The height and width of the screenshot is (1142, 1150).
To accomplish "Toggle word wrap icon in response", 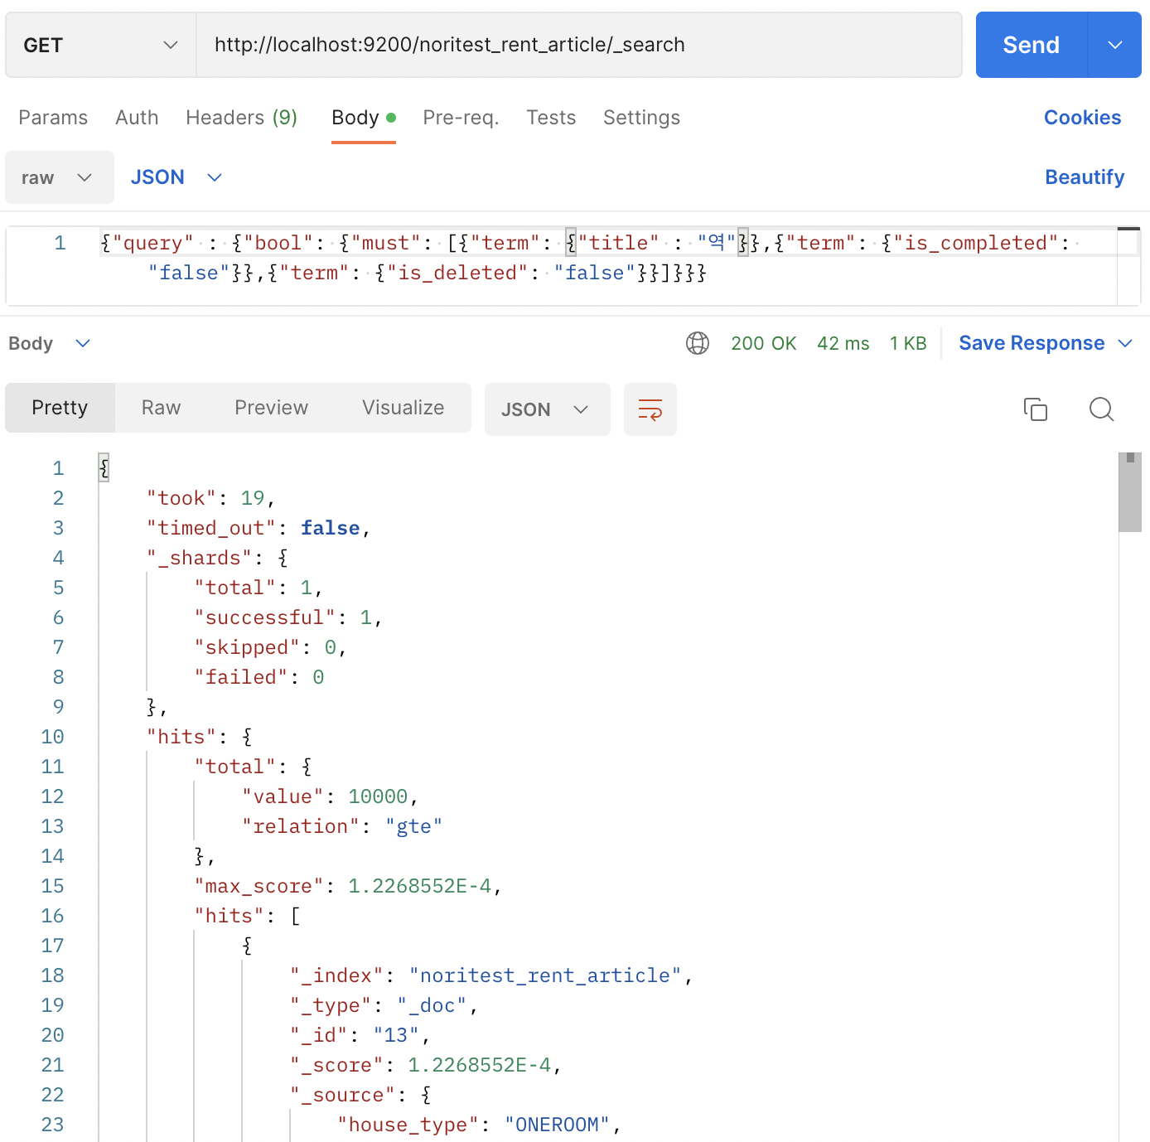I will (650, 409).
